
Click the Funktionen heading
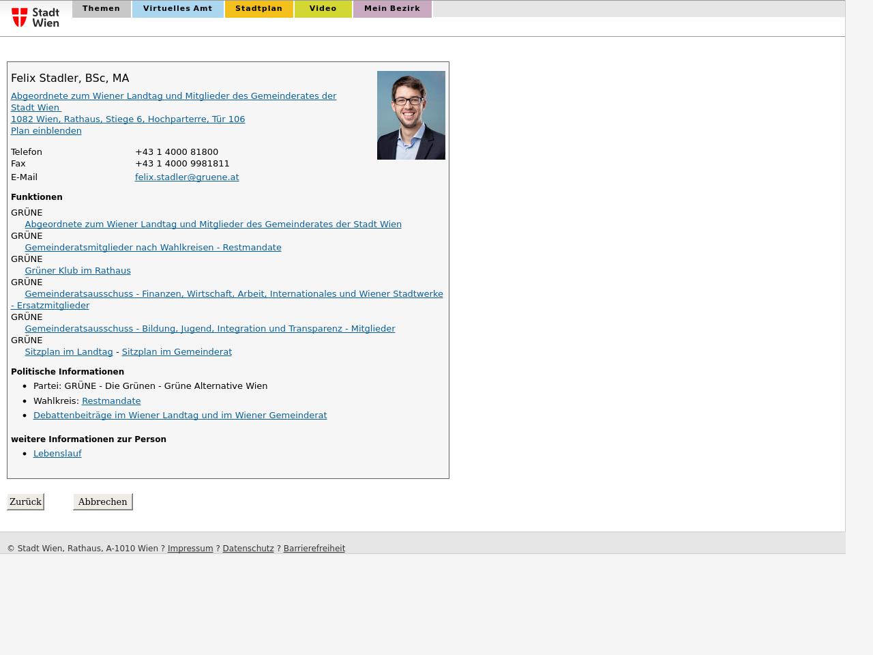click(x=37, y=196)
